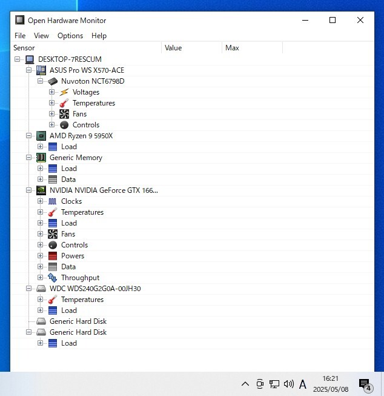
Task: Click the Meet Now camera tray icon
Action: (260, 384)
